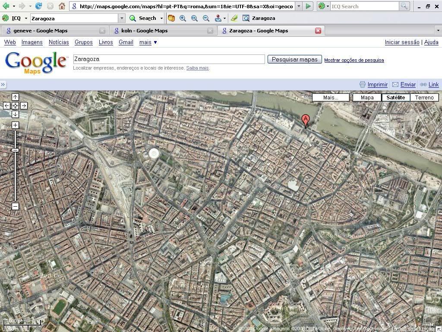Pan the map up with arrow

coord(15,97)
